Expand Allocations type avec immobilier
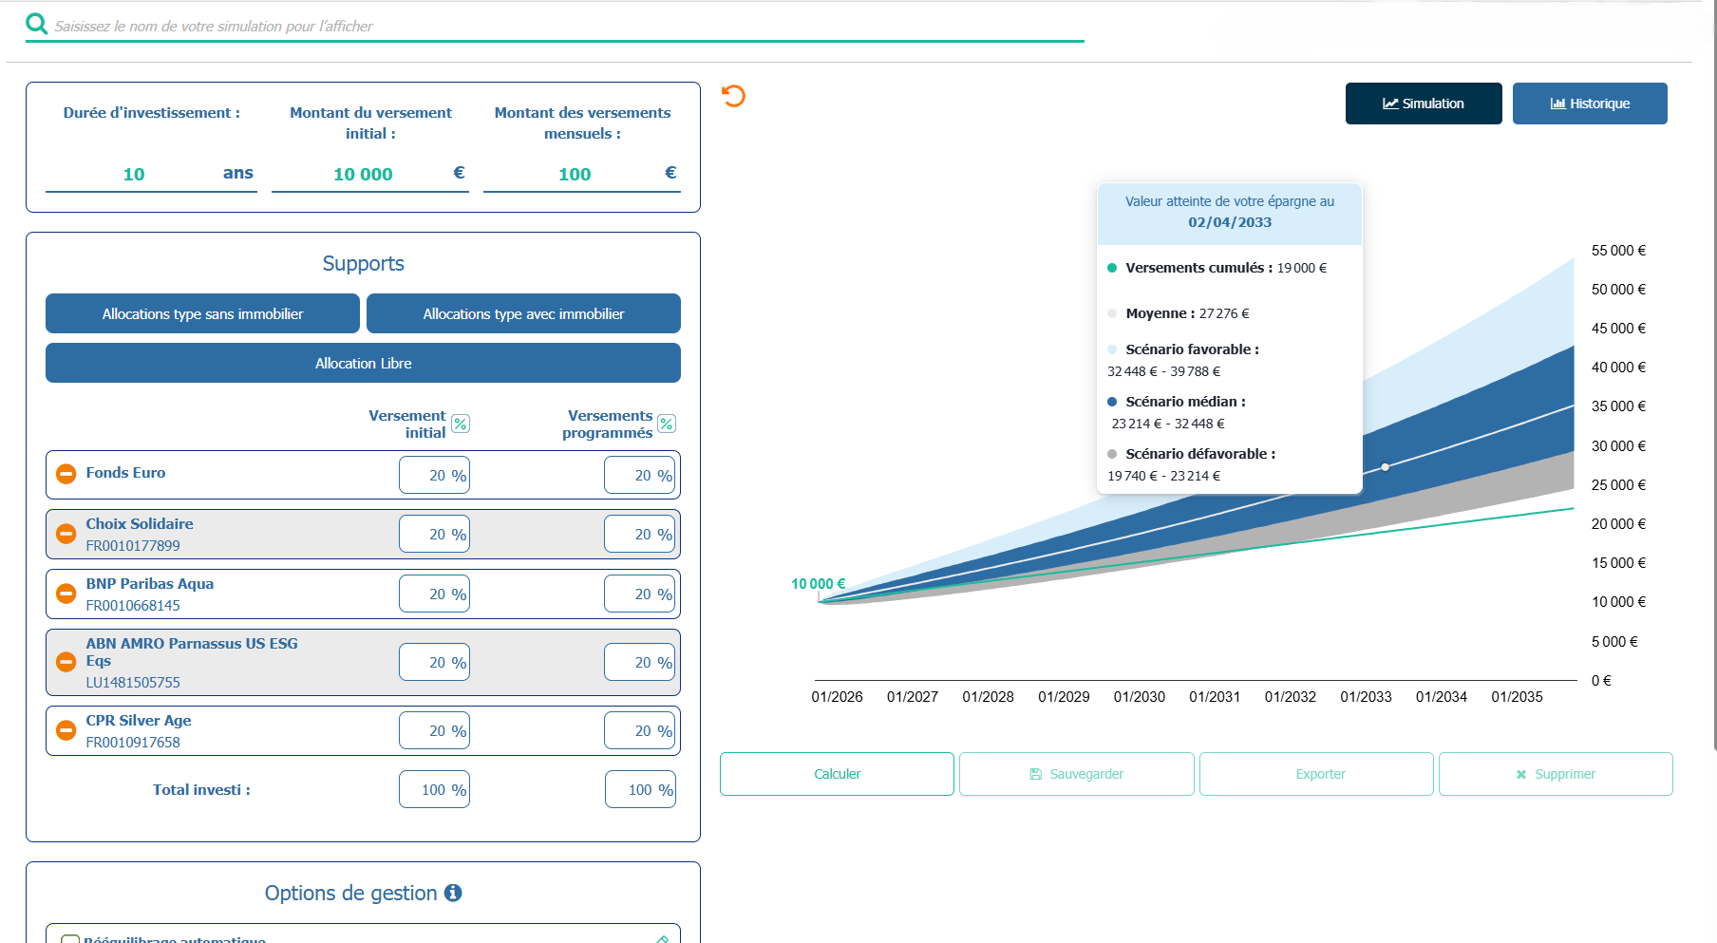The height and width of the screenshot is (943, 1717). click(523, 313)
